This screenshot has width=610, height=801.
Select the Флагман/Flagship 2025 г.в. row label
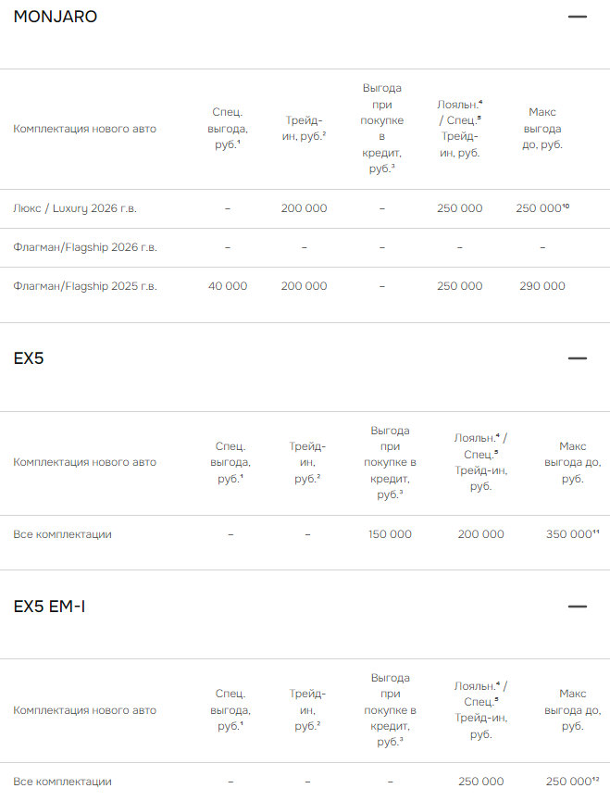(85, 287)
